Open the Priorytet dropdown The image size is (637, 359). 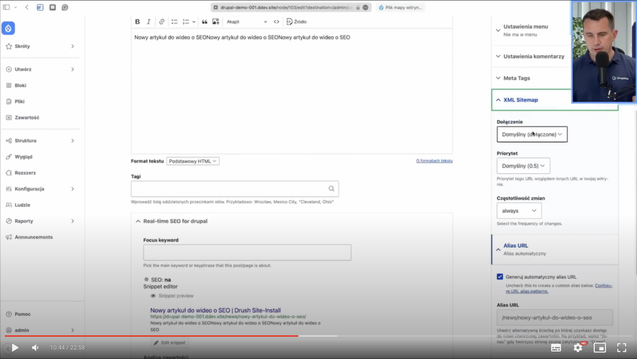[x=523, y=166]
